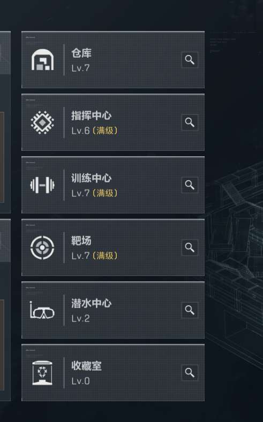This screenshot has height=422, width=263.
Task: Select the 训练中心 title text
Action: point(92,178)
